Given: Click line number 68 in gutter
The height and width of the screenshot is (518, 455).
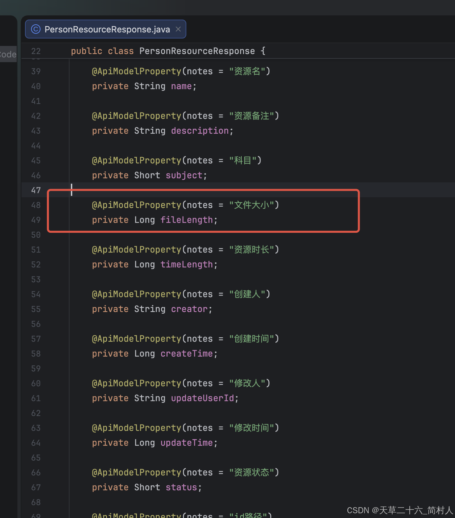Looking at the screenshot, I should pyautogui.click(x=36, y=502).
